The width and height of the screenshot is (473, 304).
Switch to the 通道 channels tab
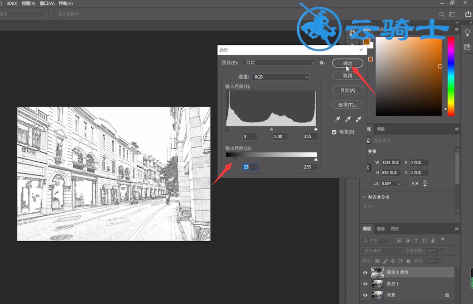coord(381,229)
